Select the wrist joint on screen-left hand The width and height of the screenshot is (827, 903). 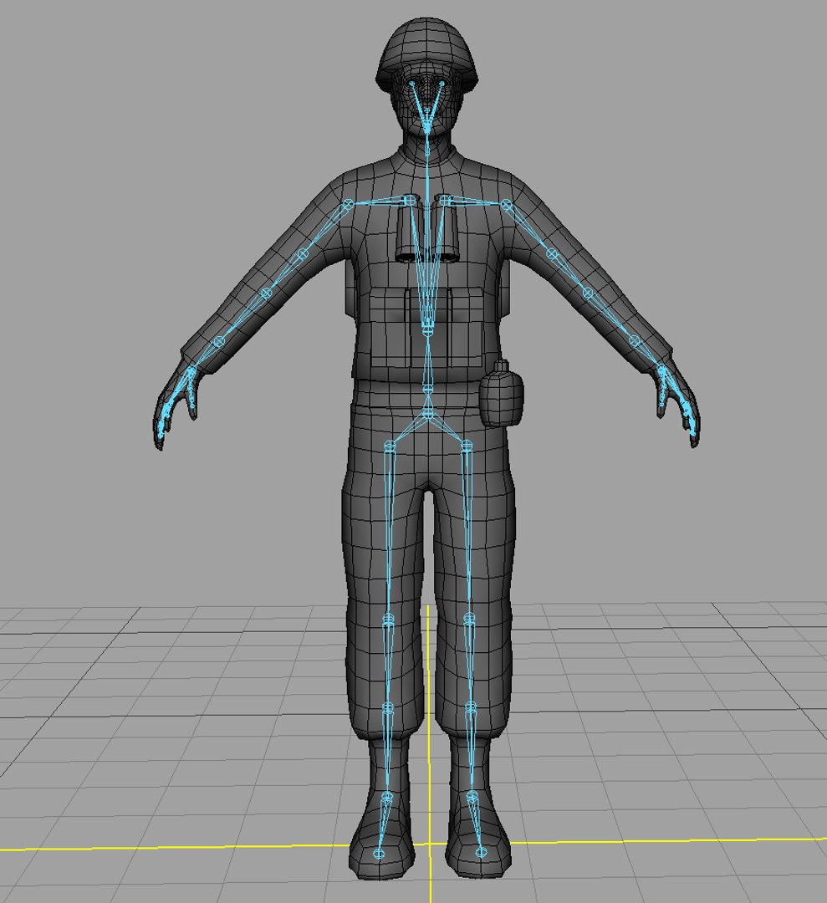pos(191,370)
